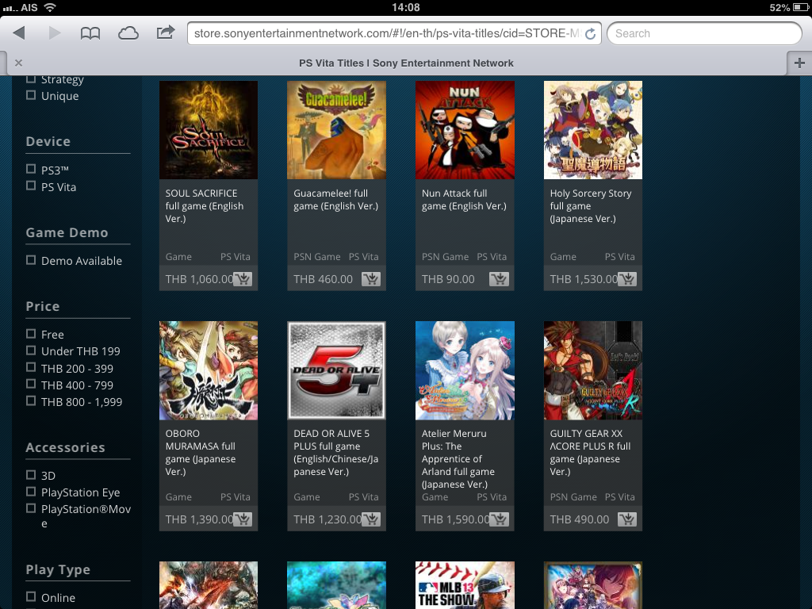Open a new tab with plus button

point(799,63)
